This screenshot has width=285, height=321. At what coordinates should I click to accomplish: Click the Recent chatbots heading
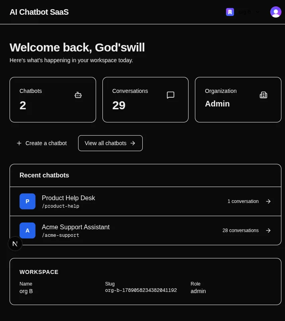[x=44, y=175]
